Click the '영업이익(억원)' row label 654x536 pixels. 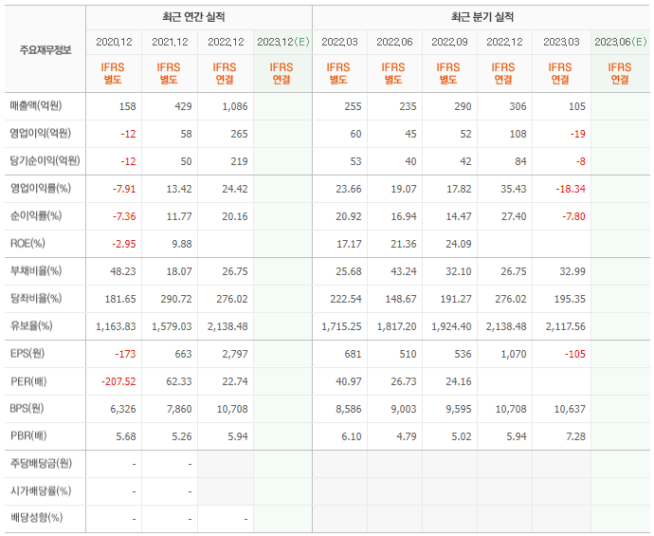(x=41, y=134)
